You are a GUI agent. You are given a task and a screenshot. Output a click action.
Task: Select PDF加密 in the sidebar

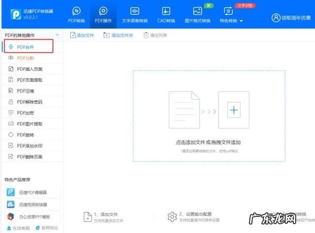click(x=32, y=113)
